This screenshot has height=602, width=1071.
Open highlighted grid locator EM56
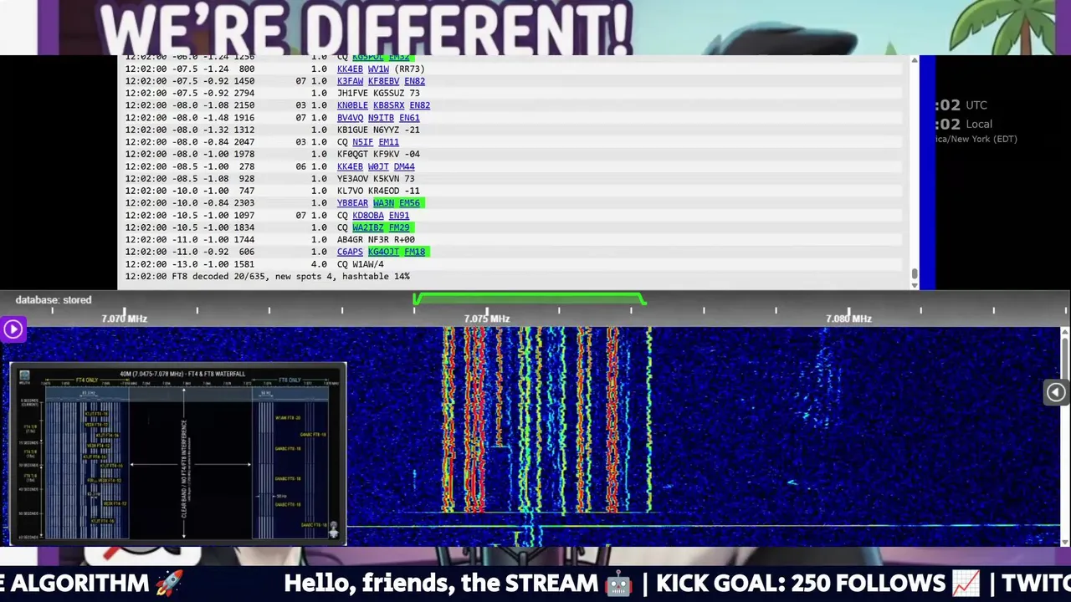(x=409, y=203)
